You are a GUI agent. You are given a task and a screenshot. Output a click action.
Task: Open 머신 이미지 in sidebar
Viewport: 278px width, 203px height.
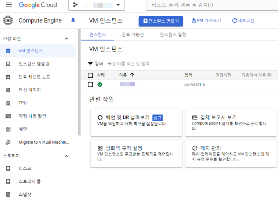[x=38, y=90]
